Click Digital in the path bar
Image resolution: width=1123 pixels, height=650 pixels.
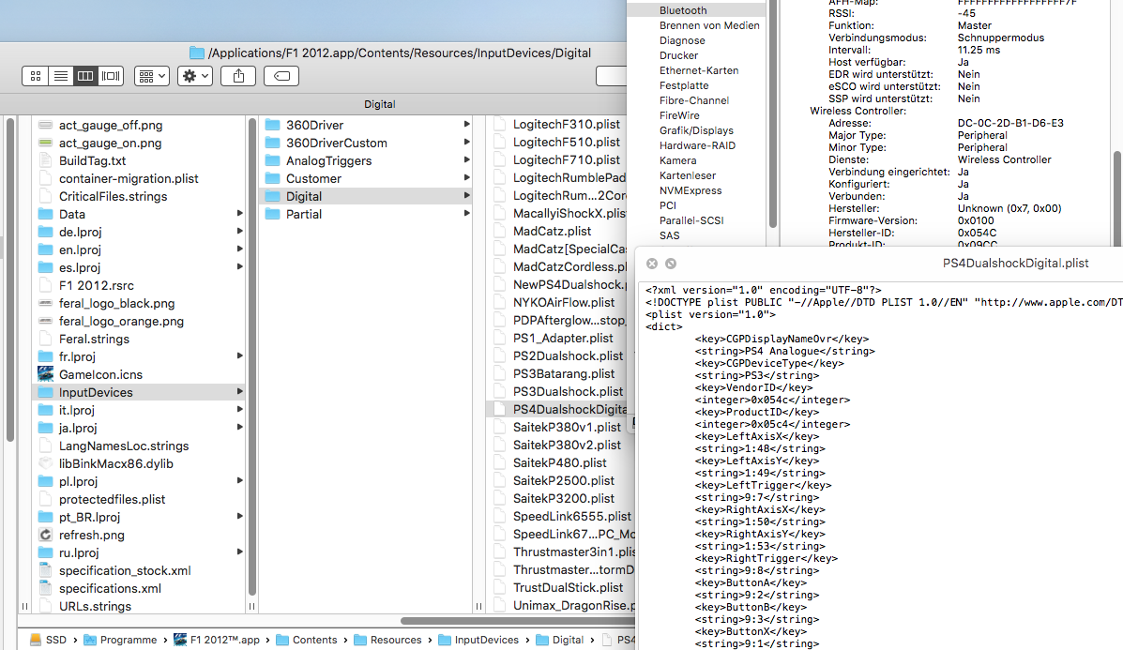tap(560, 640)
